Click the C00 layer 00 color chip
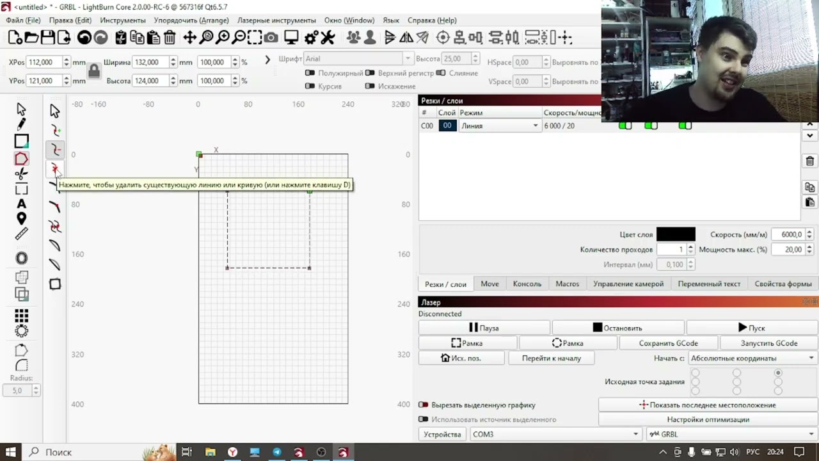 447,125
